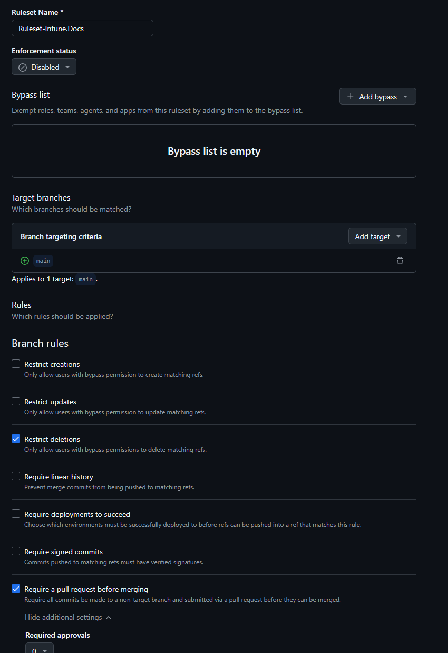Click the plus icon inside Add bypass button
This screenshot has width=448, height=653.
(x=349, y=96)
